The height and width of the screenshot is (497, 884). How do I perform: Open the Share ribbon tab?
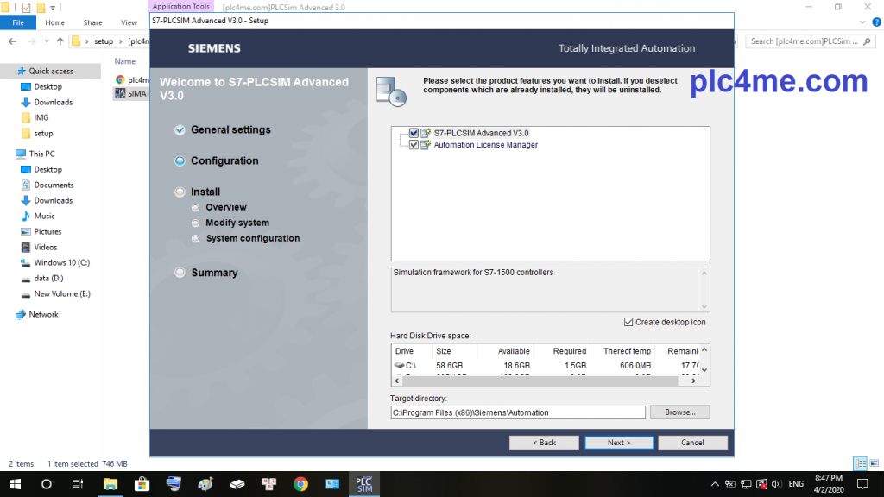(x=92, y=22)
